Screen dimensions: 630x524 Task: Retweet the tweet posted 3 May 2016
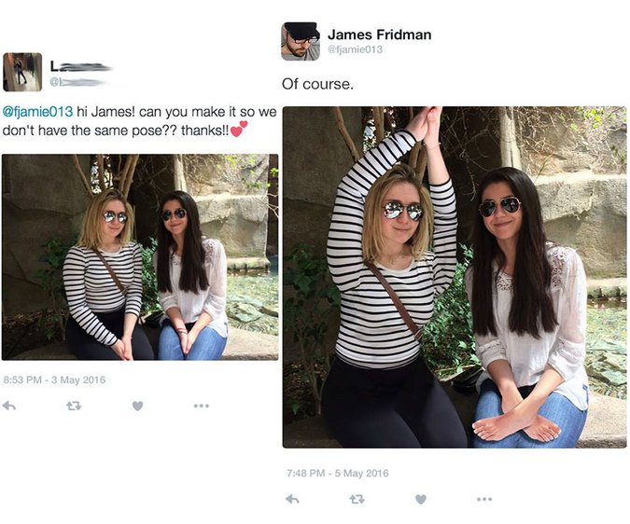coord(74,406)
